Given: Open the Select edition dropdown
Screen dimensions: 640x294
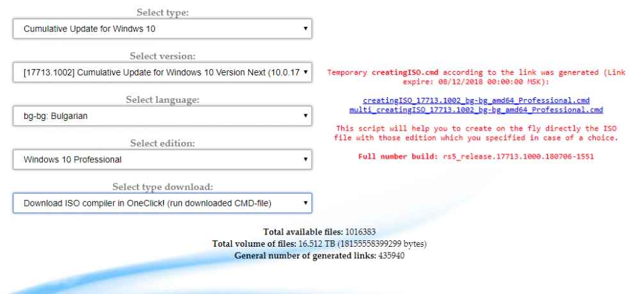Looking at the screenshot, I should [x=163, y=159].
